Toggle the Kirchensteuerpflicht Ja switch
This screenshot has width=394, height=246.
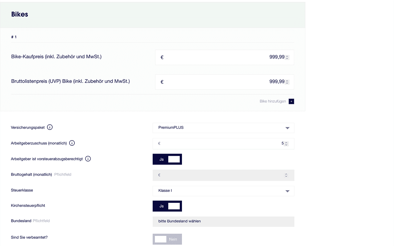click(x=167, y=206)
